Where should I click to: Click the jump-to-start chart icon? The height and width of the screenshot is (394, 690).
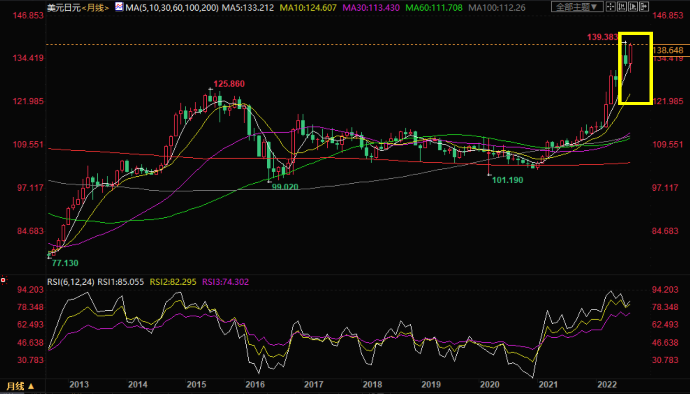(x=621, y=7)
